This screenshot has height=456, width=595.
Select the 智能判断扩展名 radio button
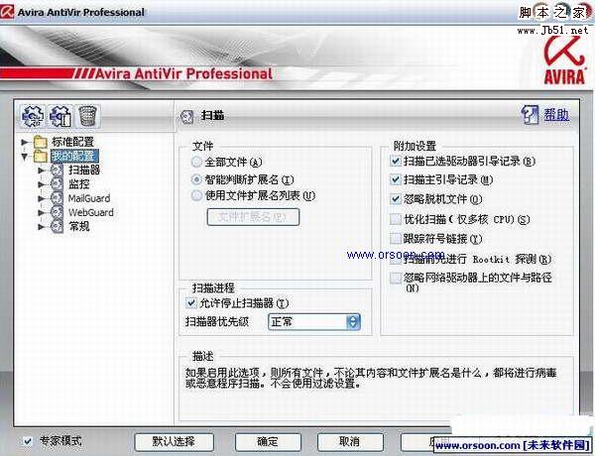pyautogui.click(x=196, y=179)
